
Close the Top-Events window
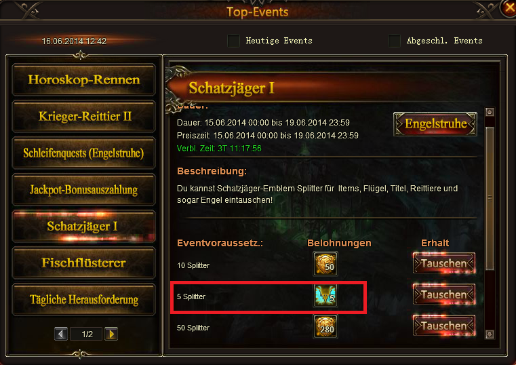tap(509, 8)
